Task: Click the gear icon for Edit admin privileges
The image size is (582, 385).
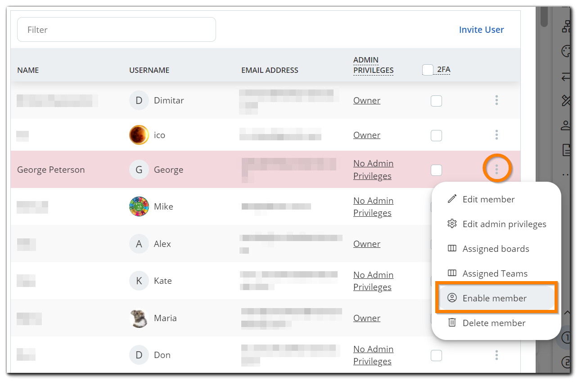Action: (x=452, y=224)
